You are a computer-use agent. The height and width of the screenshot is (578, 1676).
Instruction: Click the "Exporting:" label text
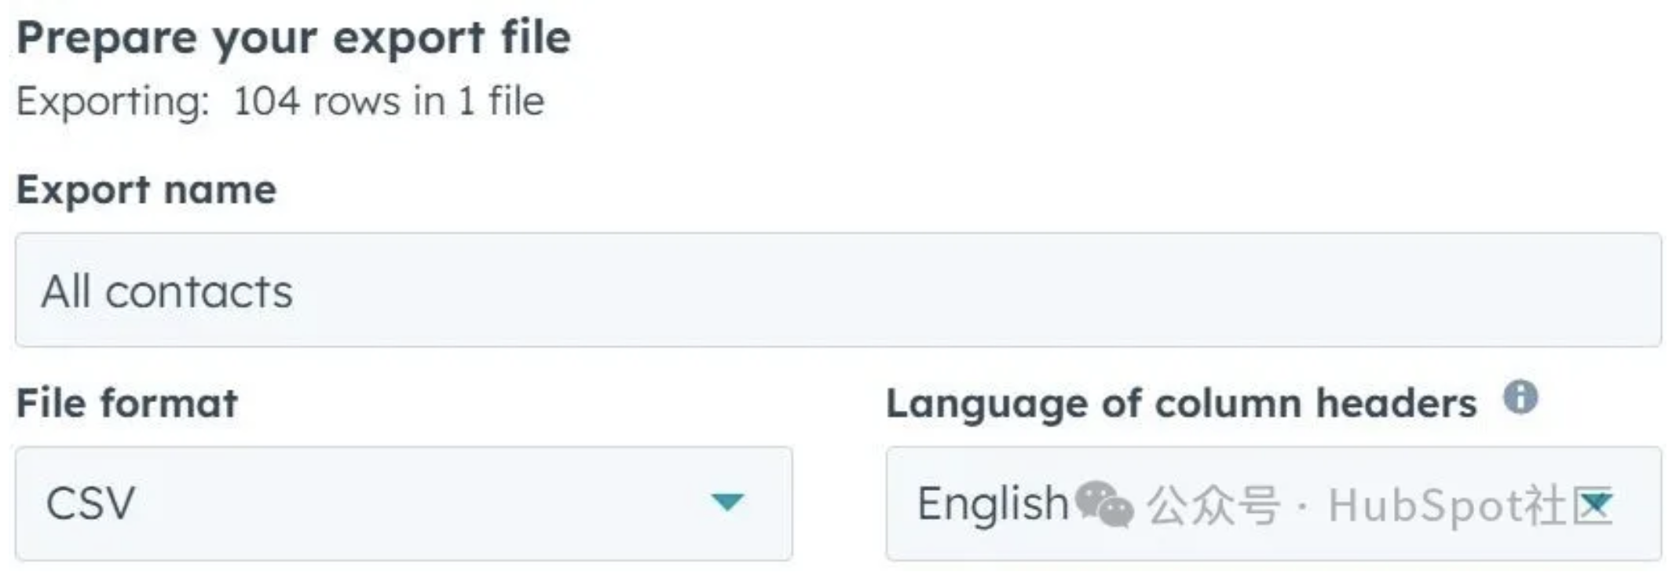[x=113, y=102]
